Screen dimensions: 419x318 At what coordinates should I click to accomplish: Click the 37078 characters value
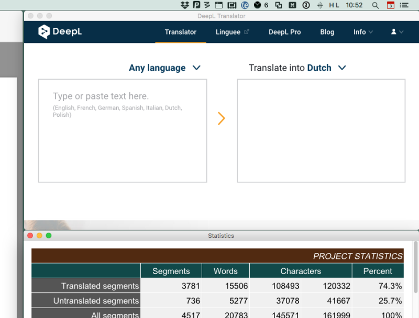(x=288, y=301)
